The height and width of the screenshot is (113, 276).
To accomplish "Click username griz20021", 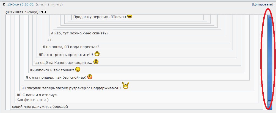I will tap(15, 12).
